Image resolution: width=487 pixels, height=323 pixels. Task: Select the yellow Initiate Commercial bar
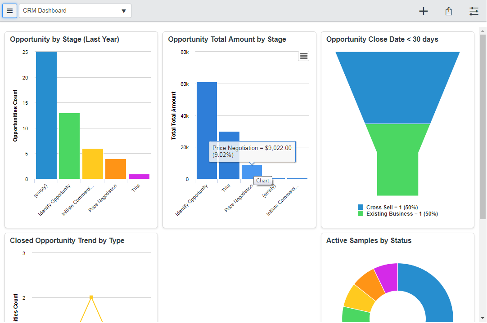[x=93, y=164]
